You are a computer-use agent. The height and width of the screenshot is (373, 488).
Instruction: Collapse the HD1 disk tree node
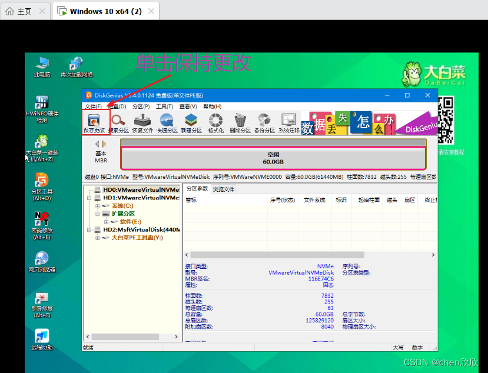point(89,198)
